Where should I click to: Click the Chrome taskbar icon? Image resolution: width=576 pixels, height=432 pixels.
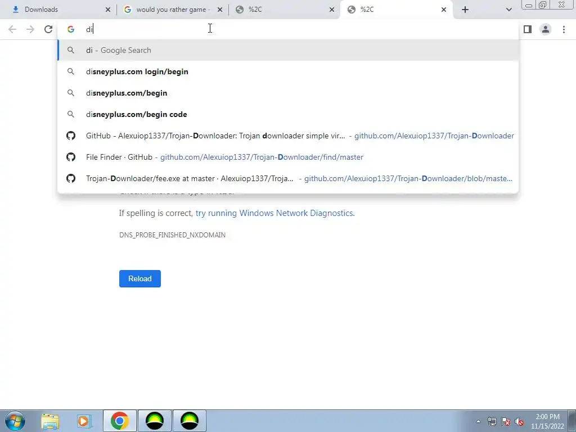tap(120, 421)
